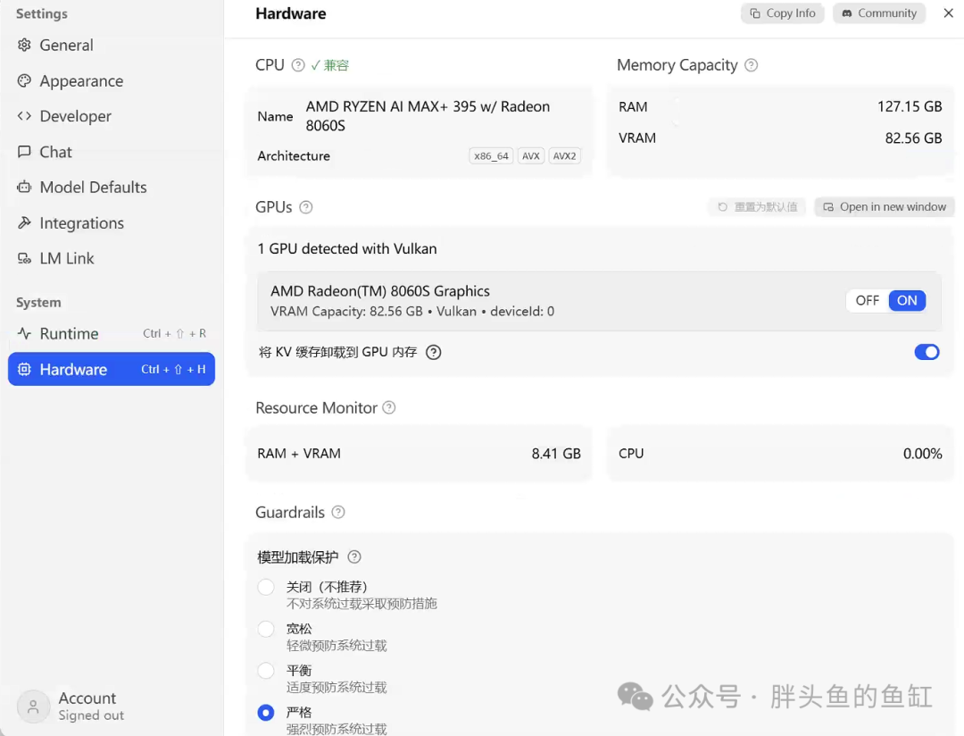Open the LM Link settings page
The height and width of the screenshot is (736, 964).
click(x=112, y=258)
